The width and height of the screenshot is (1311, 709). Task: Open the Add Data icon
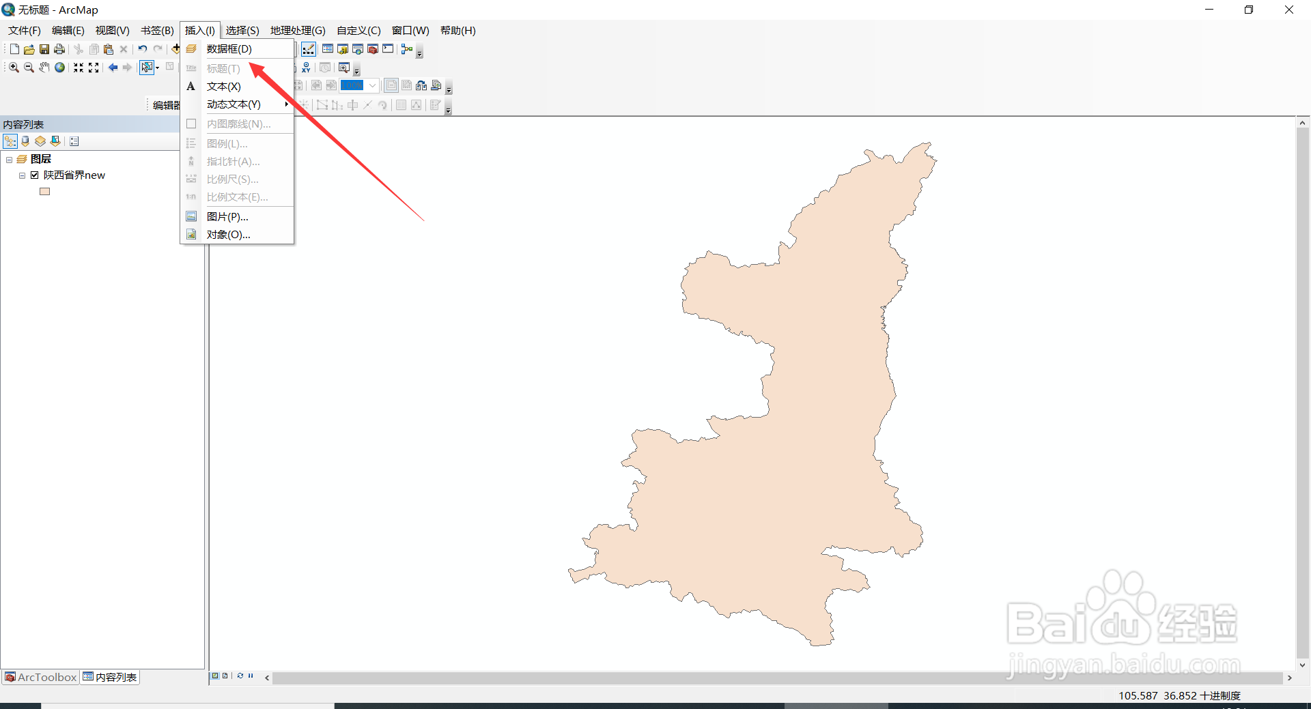[x=175, y=48]
